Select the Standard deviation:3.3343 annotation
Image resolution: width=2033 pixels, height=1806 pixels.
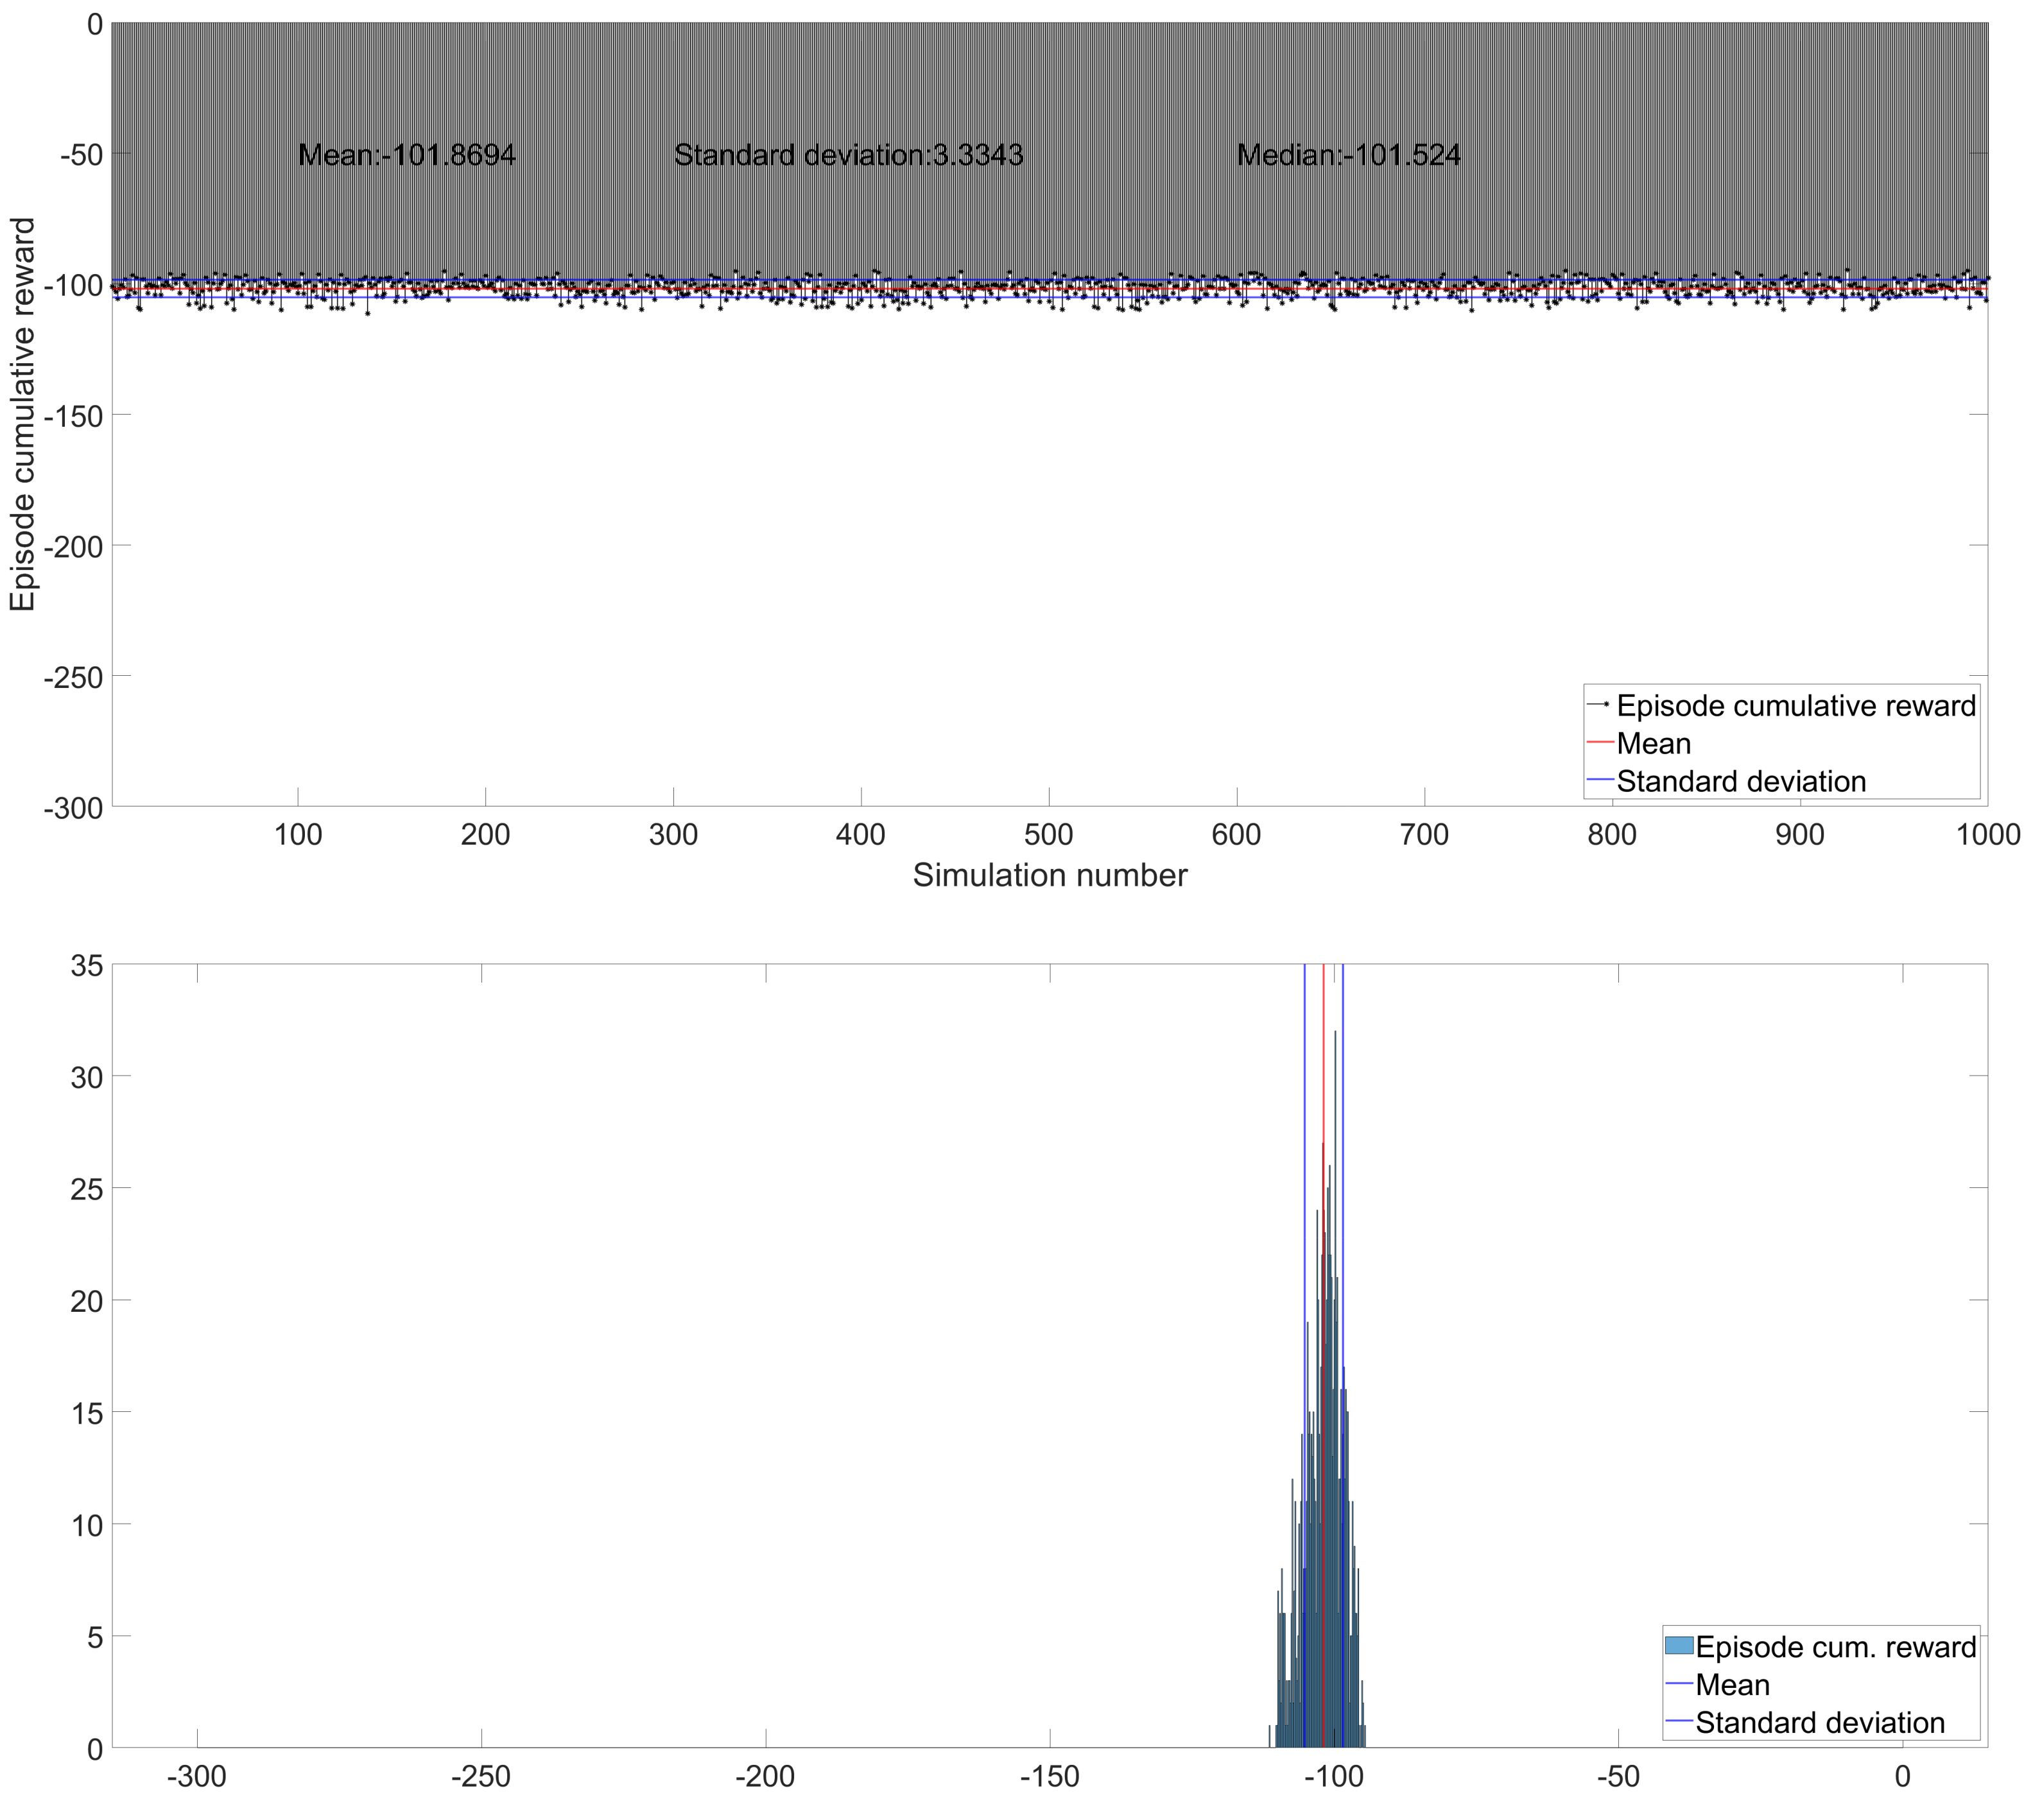click(849, 155)
